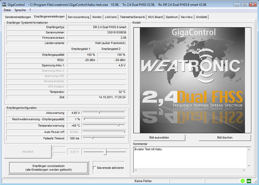
Task: Open the LinkVario tab
Action: (111, 17)
